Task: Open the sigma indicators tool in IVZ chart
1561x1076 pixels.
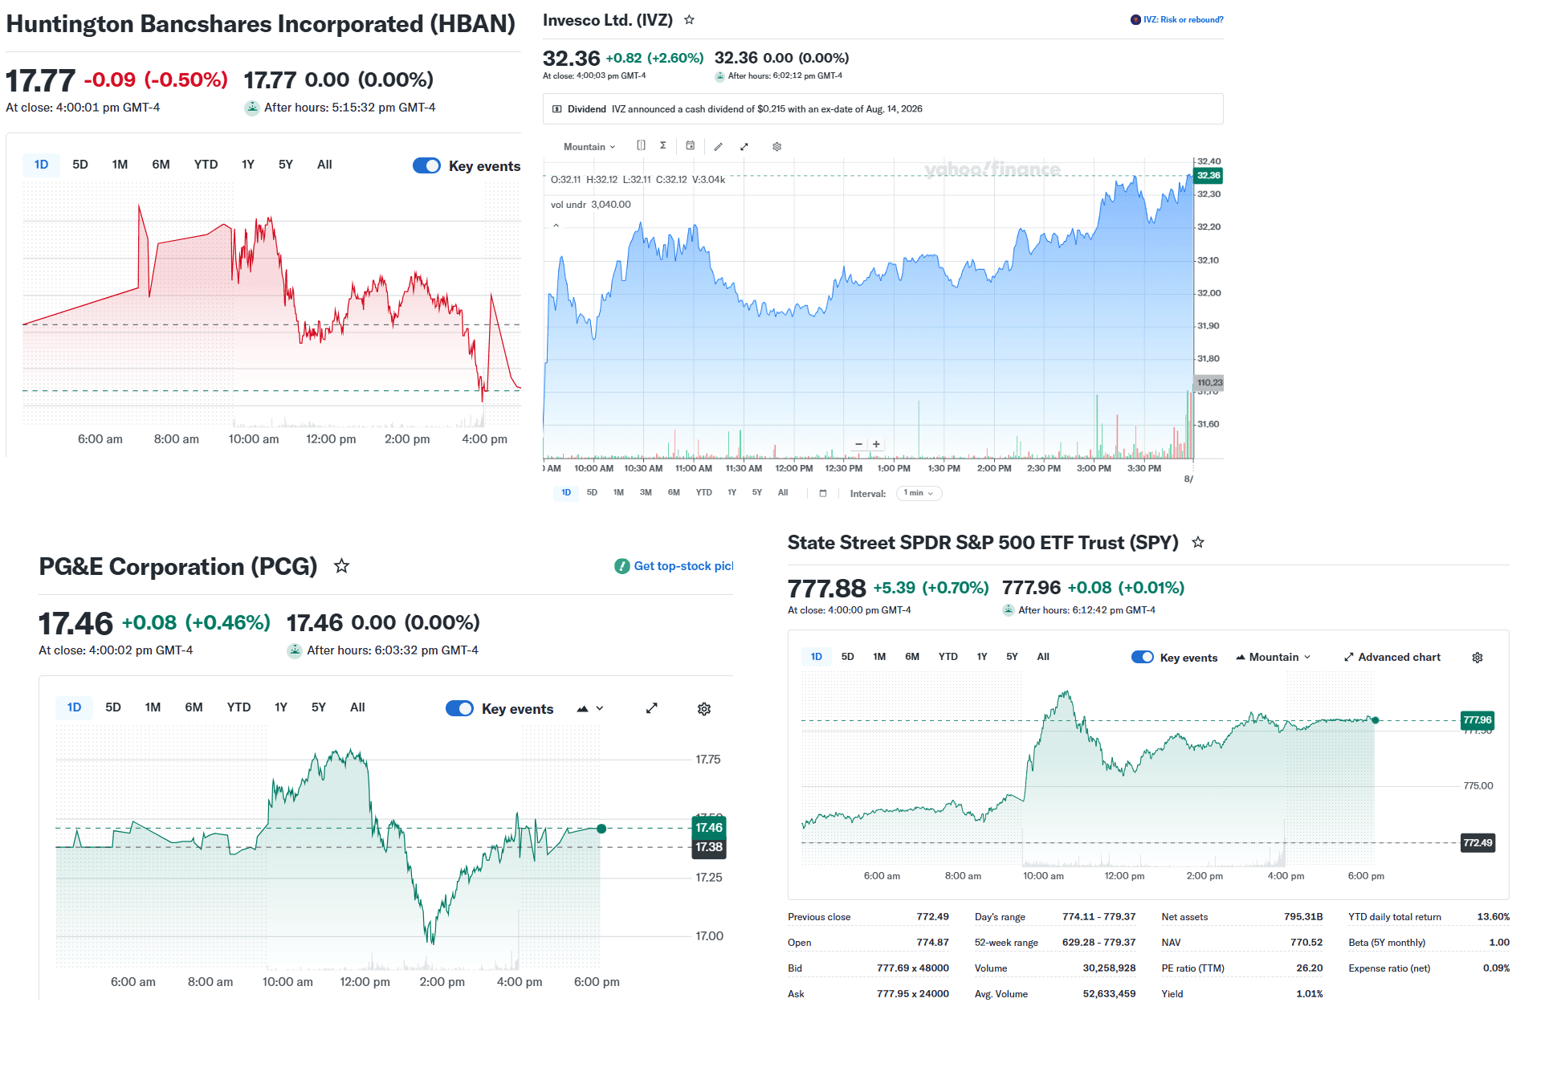Action: pos(663,145)
